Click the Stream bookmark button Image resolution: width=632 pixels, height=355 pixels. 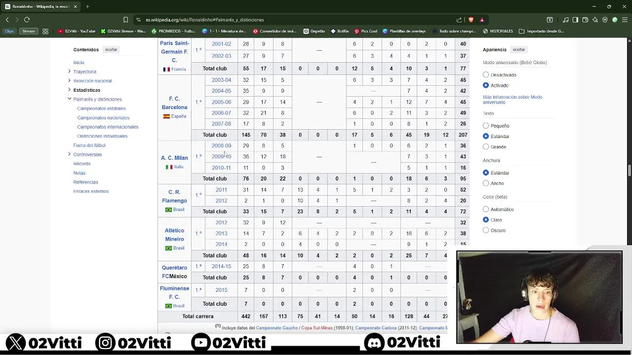[29, 31]
